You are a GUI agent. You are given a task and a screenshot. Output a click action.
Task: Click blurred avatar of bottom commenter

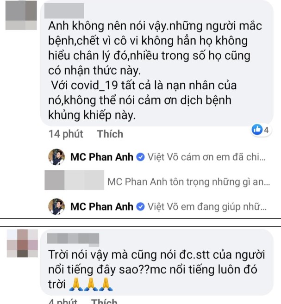point(22,243)
